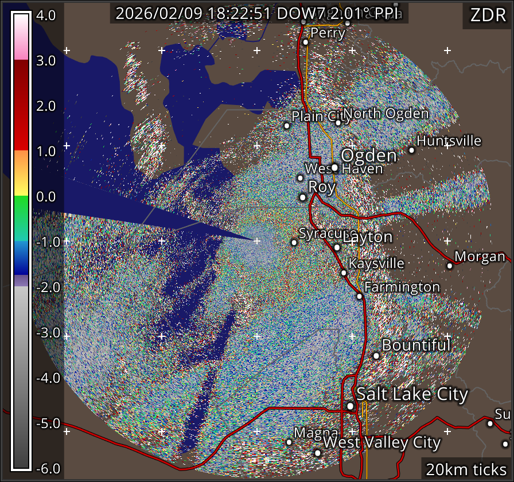Select the Kaysville marker dot
This screenshot has height=482, width=514.
coord(344,273)
